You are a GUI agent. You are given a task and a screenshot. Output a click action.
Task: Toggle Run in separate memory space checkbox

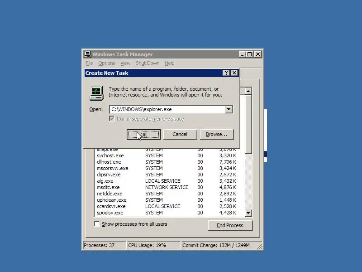coord(112,119)
